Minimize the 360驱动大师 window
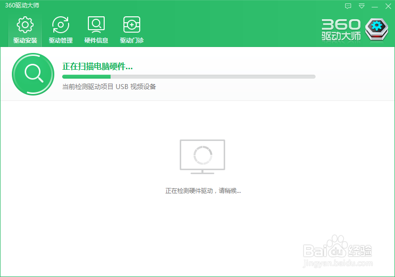This screenshot has width=395, height=277. pos(375,6)
